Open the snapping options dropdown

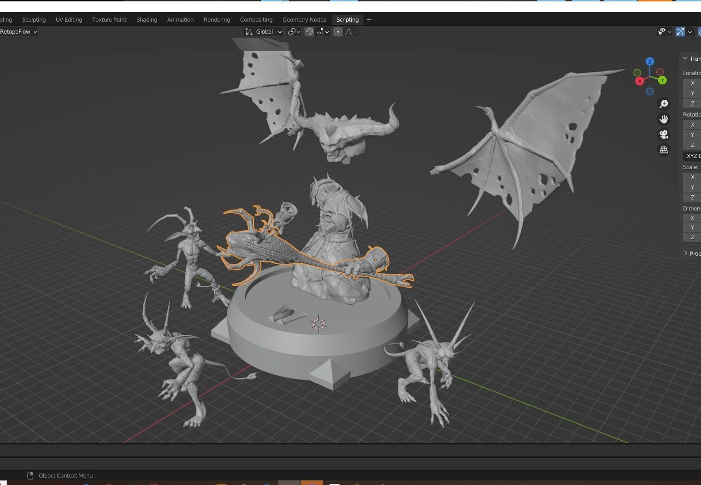point(322,32)
